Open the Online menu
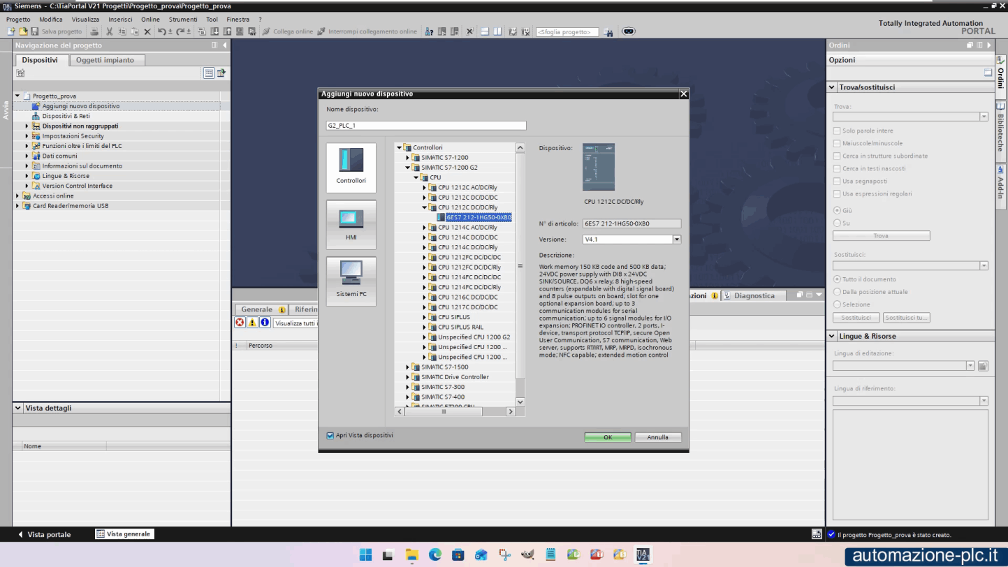Viewport: 1008px width, 567px height. pyautogui.click(x=152, y=19)
